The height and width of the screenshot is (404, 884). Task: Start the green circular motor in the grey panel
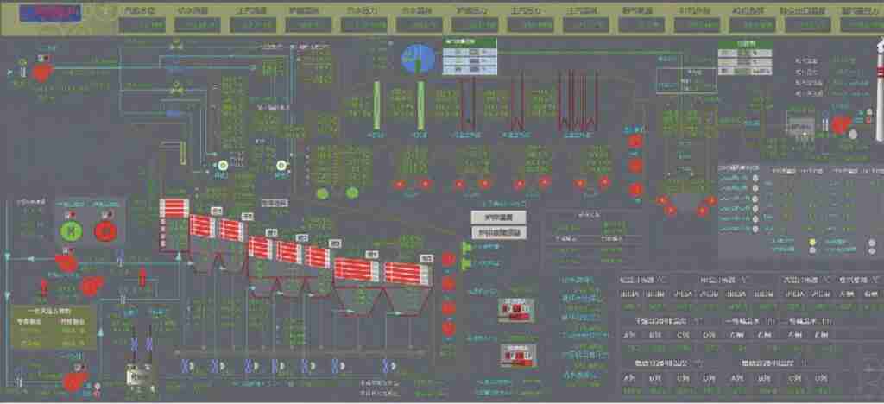(72, 230)
